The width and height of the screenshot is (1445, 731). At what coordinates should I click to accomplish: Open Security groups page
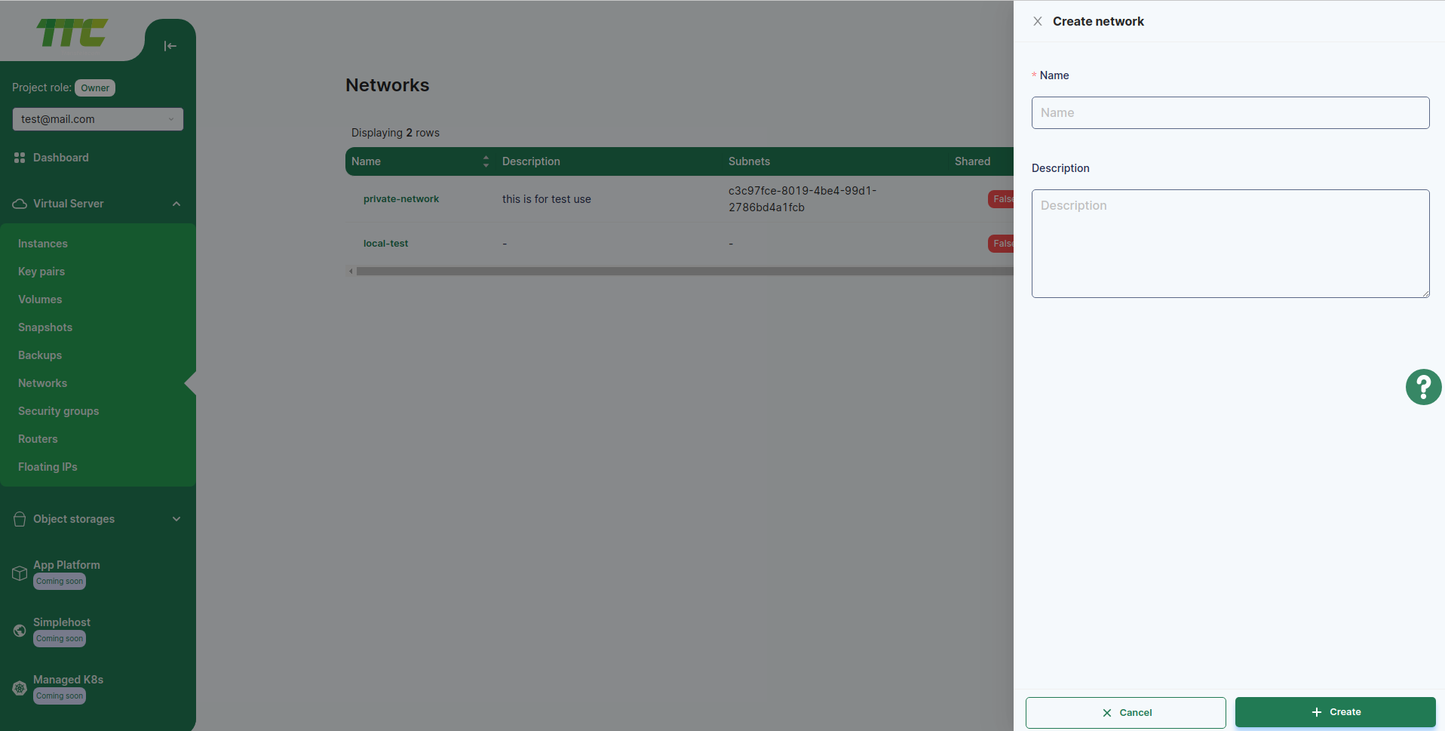click(59, 411)
